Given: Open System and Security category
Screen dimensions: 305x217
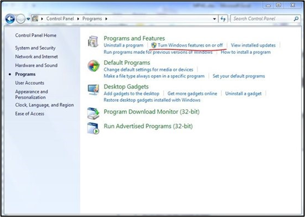Looking at the screenshot, I should (35, 48).
